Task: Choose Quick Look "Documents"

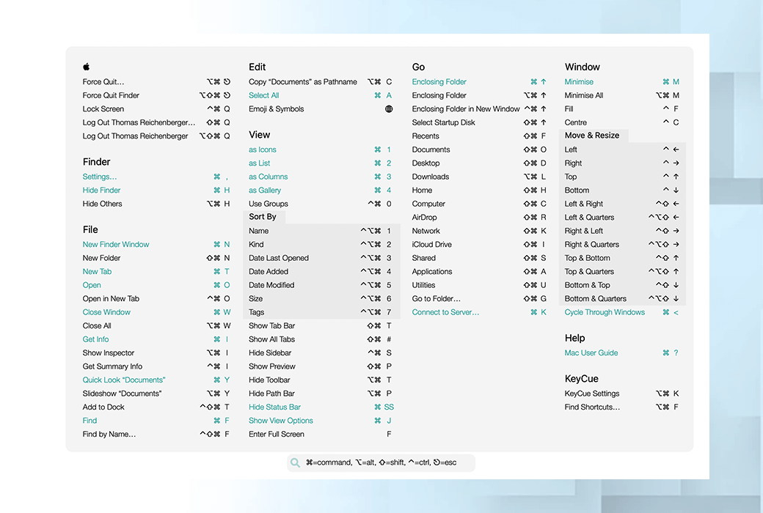Action: point(124,380)
